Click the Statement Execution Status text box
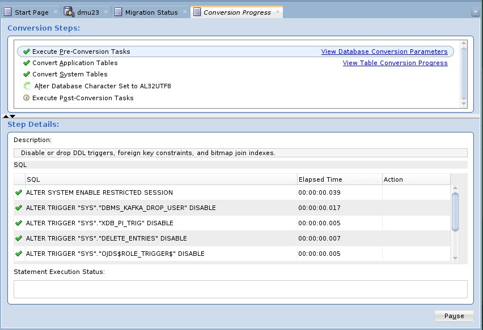The width and height of the screenshot is (483, 330). click(240, 289)
